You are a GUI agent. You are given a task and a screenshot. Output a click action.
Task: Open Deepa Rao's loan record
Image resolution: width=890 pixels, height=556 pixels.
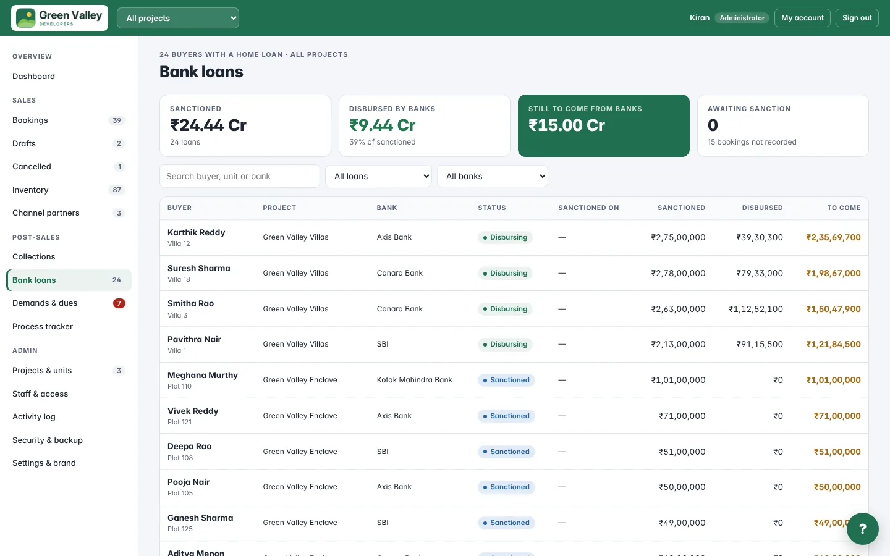coord(514,452)
